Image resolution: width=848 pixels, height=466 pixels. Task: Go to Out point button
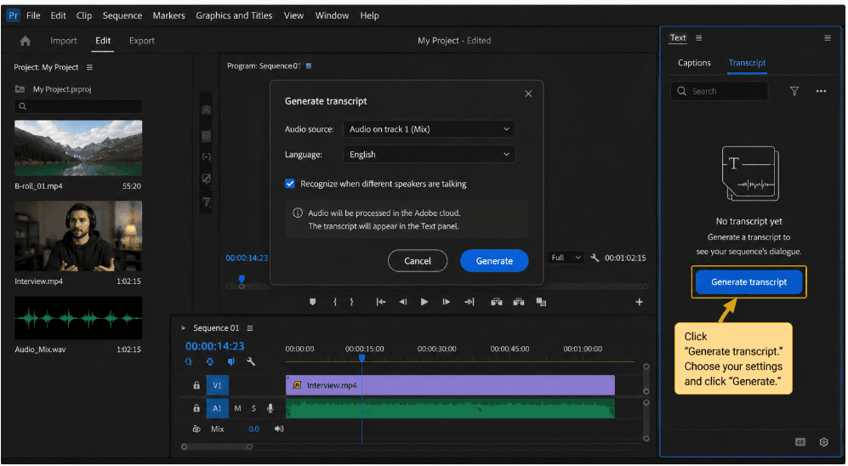pos(469,302)
